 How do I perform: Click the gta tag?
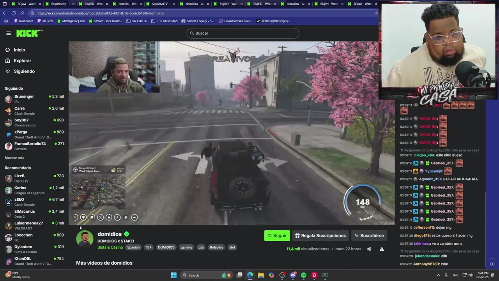pyautogui.click(x=201, y=247)
